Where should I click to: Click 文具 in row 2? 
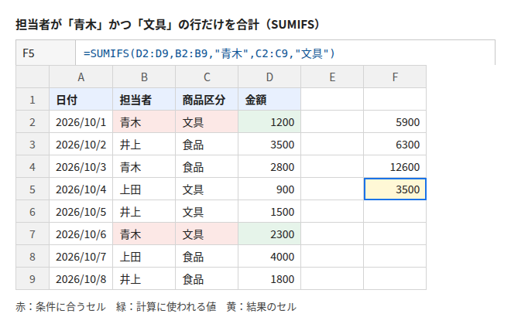pyautogui.click(x=207, y=121)
